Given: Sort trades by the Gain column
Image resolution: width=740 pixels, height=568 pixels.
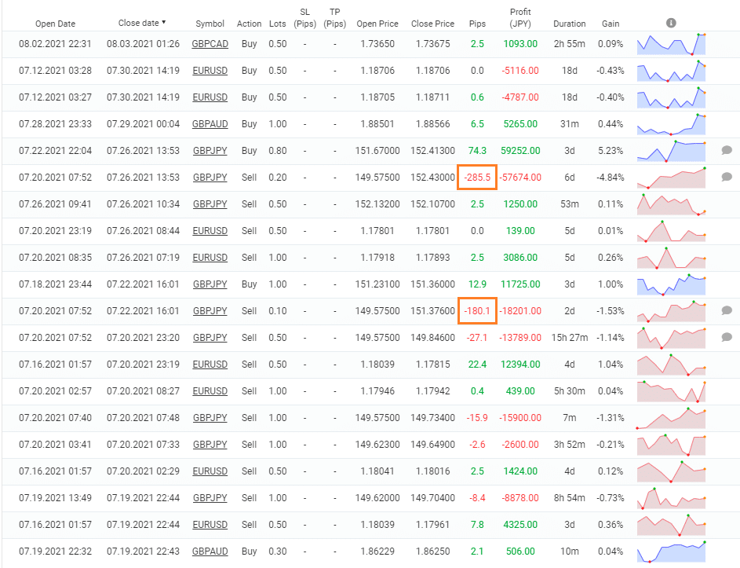Looking at the screenshot, I should [x=611, y=24].
